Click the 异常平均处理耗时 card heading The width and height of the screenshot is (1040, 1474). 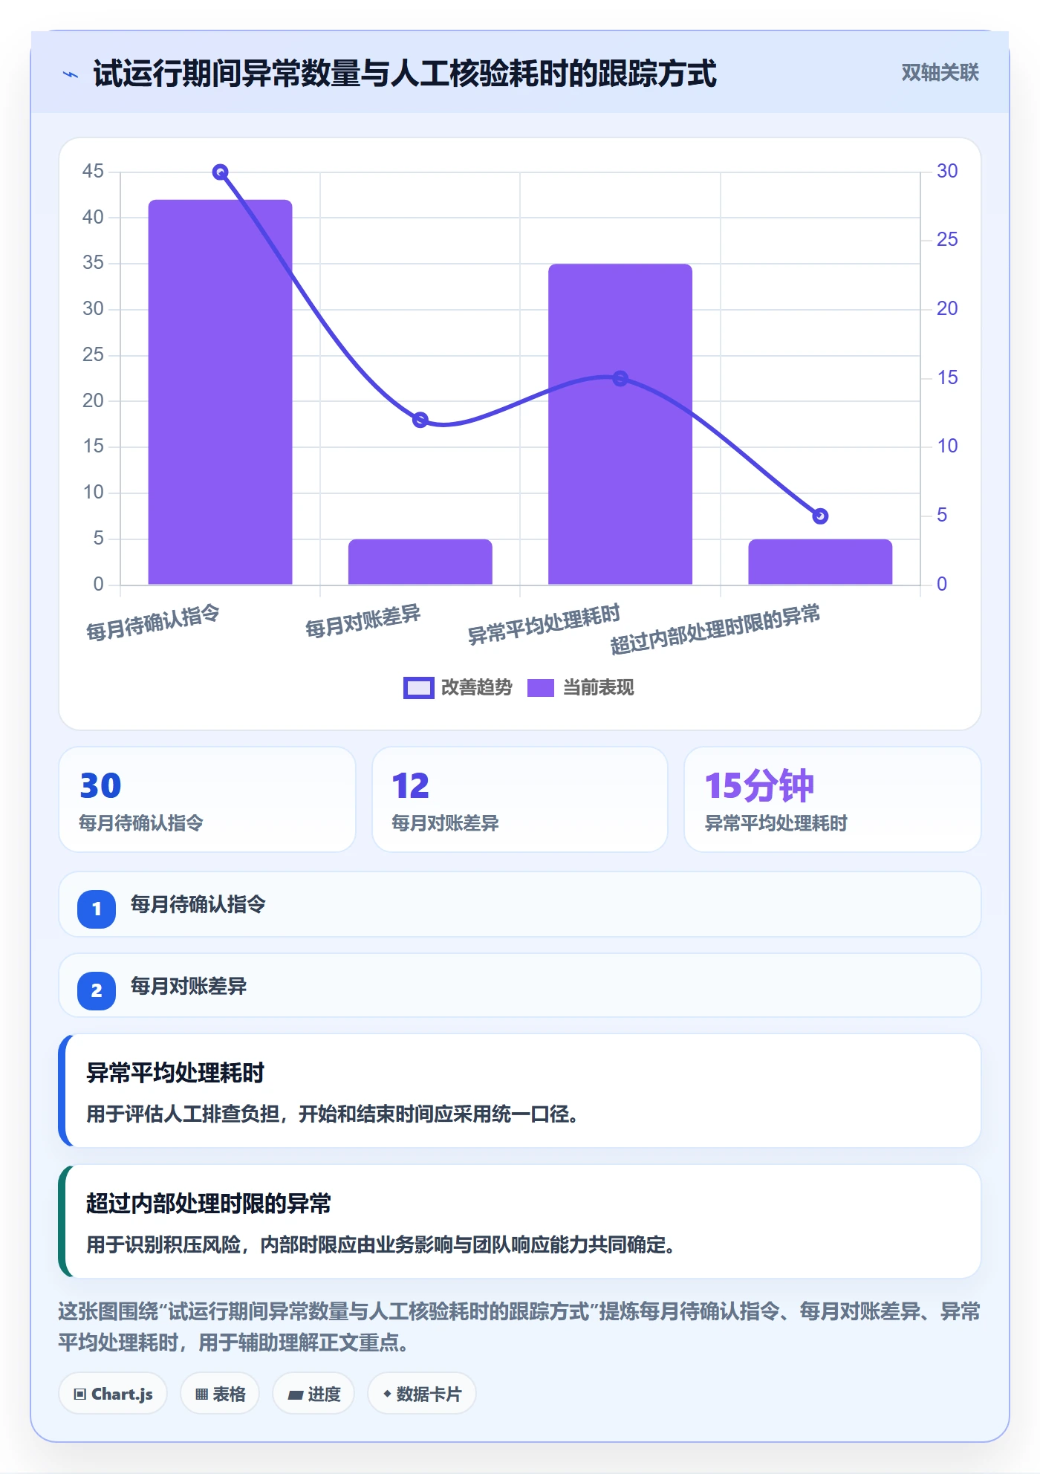(x=175, y=1073)
